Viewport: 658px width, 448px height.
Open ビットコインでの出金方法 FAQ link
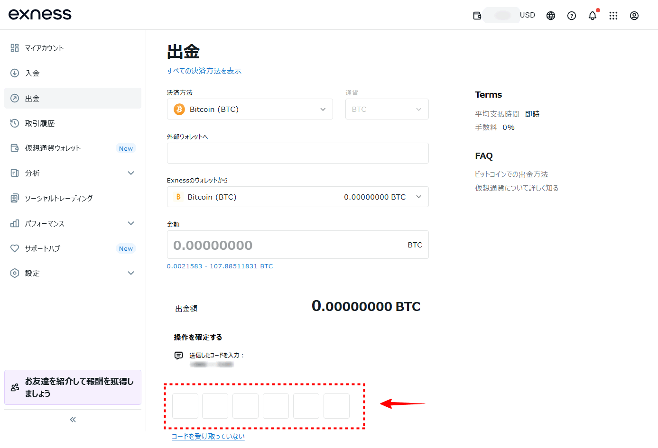tap(511, 174)
